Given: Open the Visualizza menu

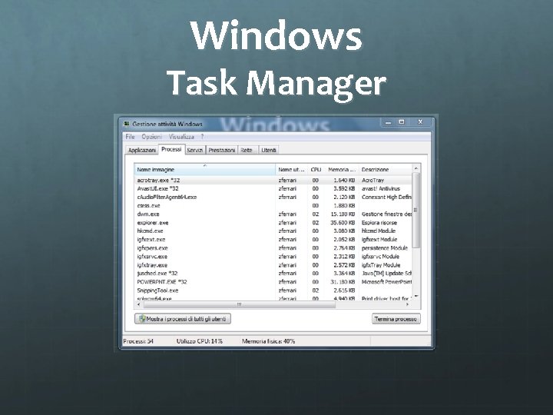Looking at the screenshot, I should (x=181, y=137).
